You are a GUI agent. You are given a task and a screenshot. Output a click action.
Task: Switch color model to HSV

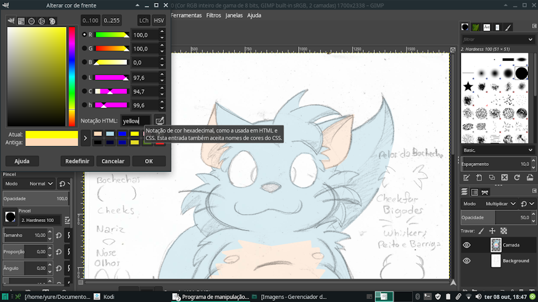tap(158, 20)
